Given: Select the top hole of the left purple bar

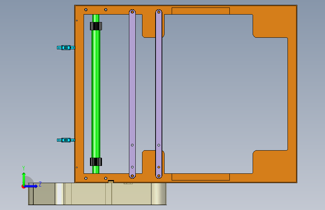Looking at the screenshot, I should point(132,12).
